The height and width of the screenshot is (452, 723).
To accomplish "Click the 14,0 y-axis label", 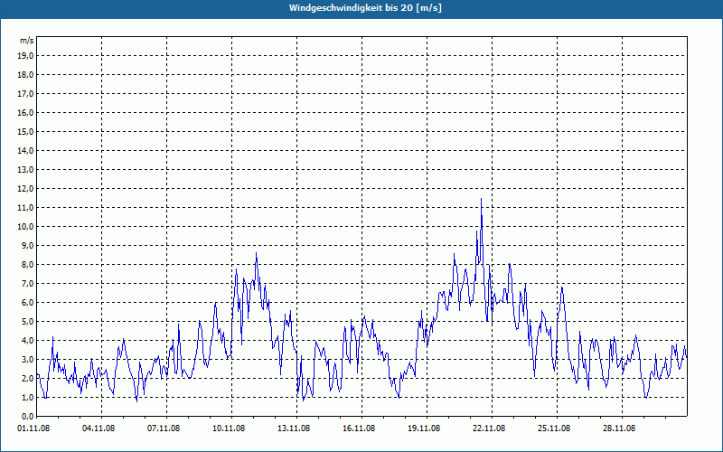I will tap(25, 151).
